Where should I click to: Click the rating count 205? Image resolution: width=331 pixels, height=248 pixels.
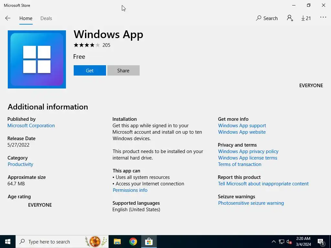tap(106, 45)
